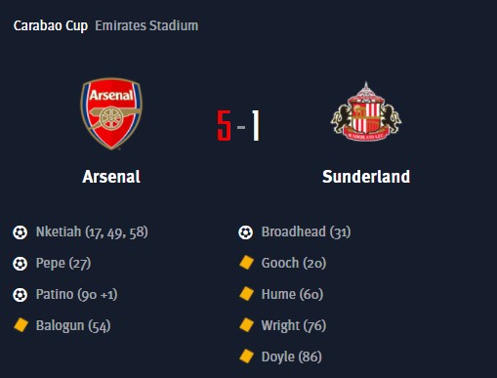
Task: Click the football icon next to Pepe
Action: (x=20, y=264)
